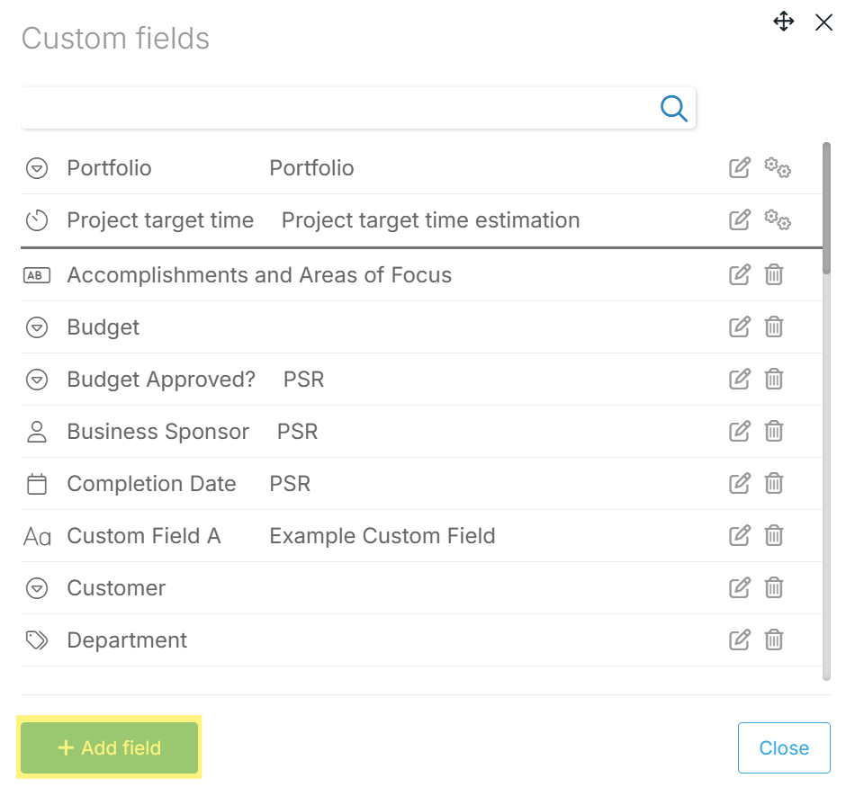Open settings gears for Portfolio field
Image resolution: width=855 pixels, height=796 pixels.
[x=777, y=168]
